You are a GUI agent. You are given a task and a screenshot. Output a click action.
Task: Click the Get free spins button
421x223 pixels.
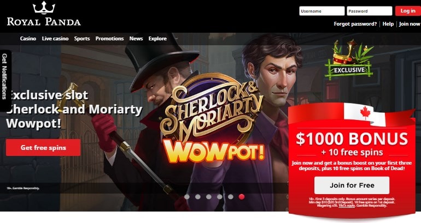43,148
